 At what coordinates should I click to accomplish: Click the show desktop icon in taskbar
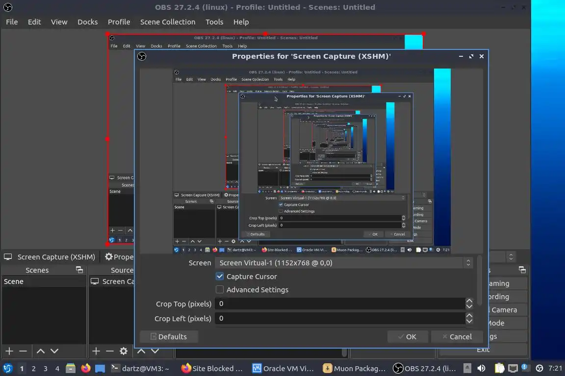[x=100, y=369]
